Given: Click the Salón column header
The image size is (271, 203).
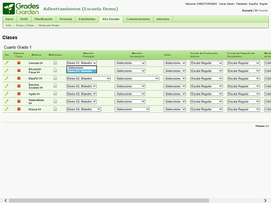Looking at the screenshot, I should pos(167,55).
